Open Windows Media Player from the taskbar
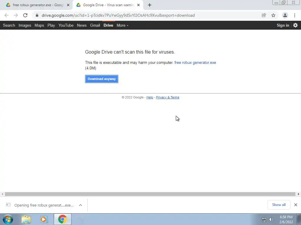Screen dimensions: 301x225 coord(44,219)
